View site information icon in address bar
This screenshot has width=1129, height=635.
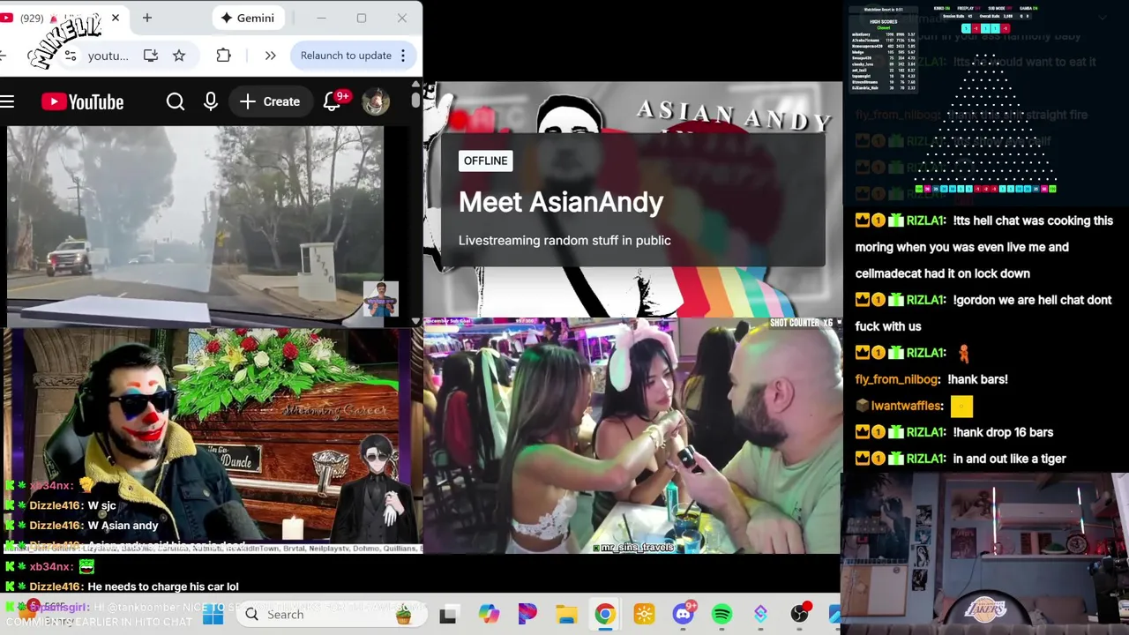70,56
